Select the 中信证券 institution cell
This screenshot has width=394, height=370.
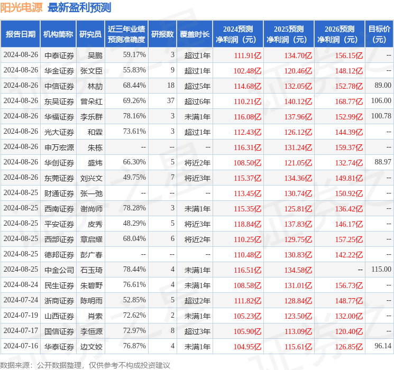point(59,86)
